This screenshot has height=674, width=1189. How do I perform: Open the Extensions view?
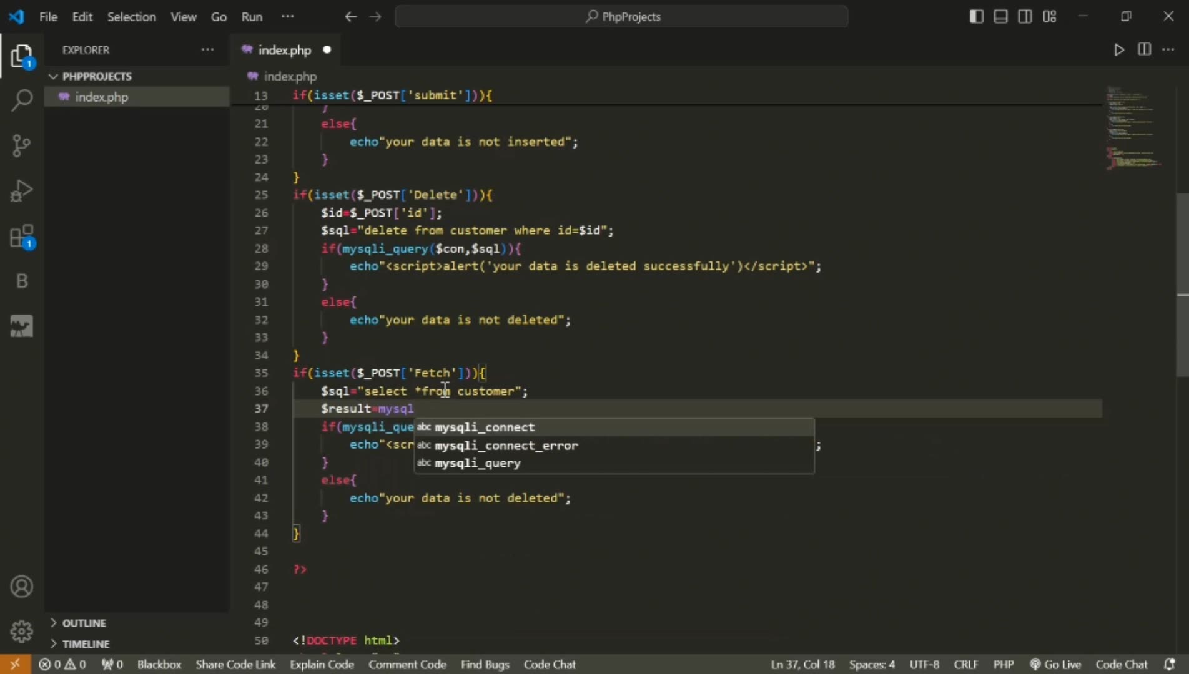pyautogui.click(x=21, y=236)
